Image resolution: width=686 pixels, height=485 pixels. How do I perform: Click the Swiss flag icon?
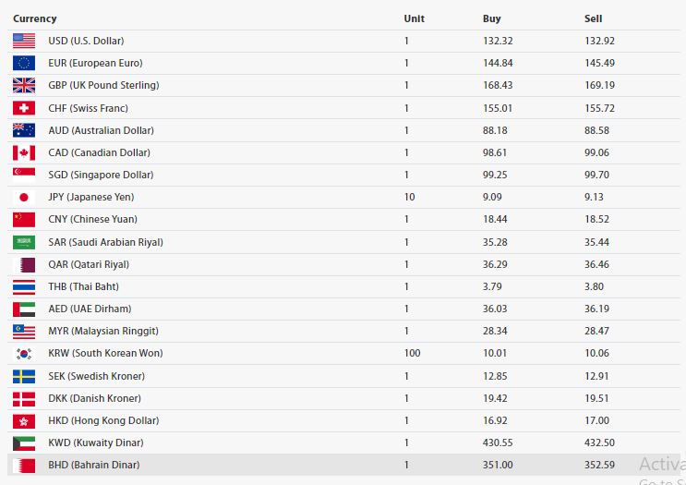(x=24, y=108)
